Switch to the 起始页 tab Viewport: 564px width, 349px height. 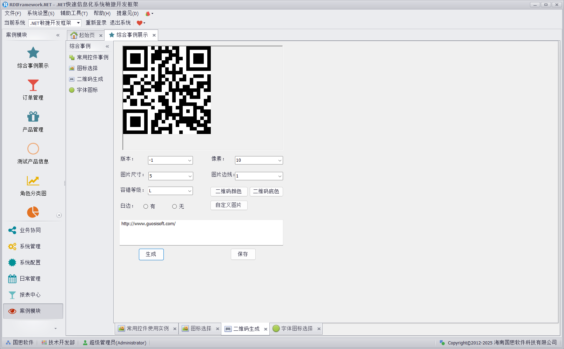83,35
